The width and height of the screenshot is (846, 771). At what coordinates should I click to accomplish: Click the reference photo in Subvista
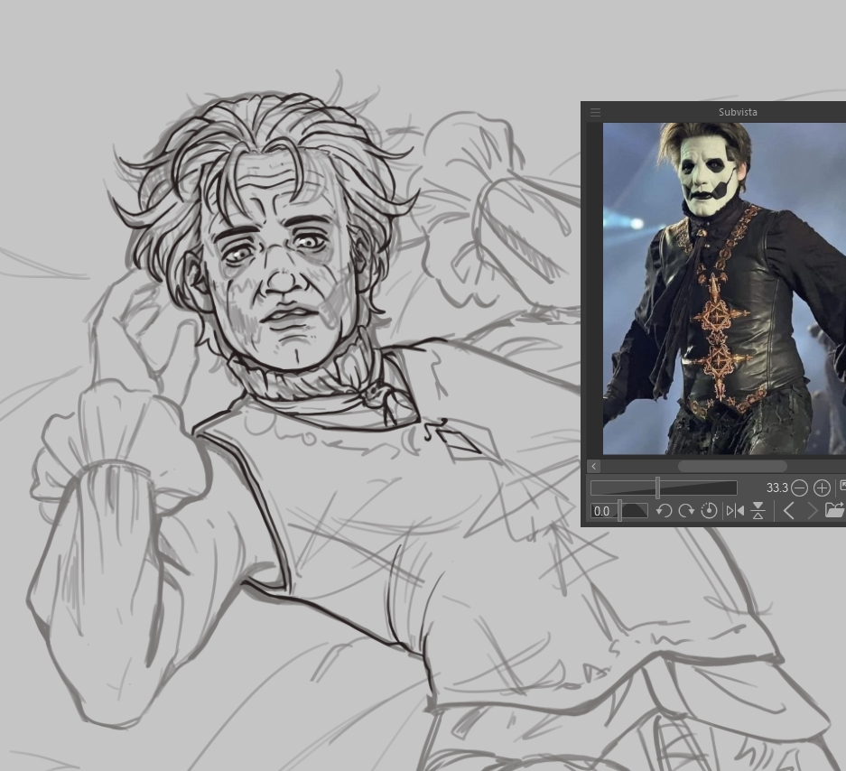coord(722,289)
